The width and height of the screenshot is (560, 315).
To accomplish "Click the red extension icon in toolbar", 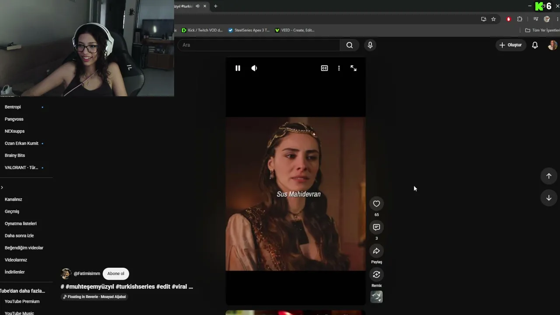I will [x=508, y=19].
